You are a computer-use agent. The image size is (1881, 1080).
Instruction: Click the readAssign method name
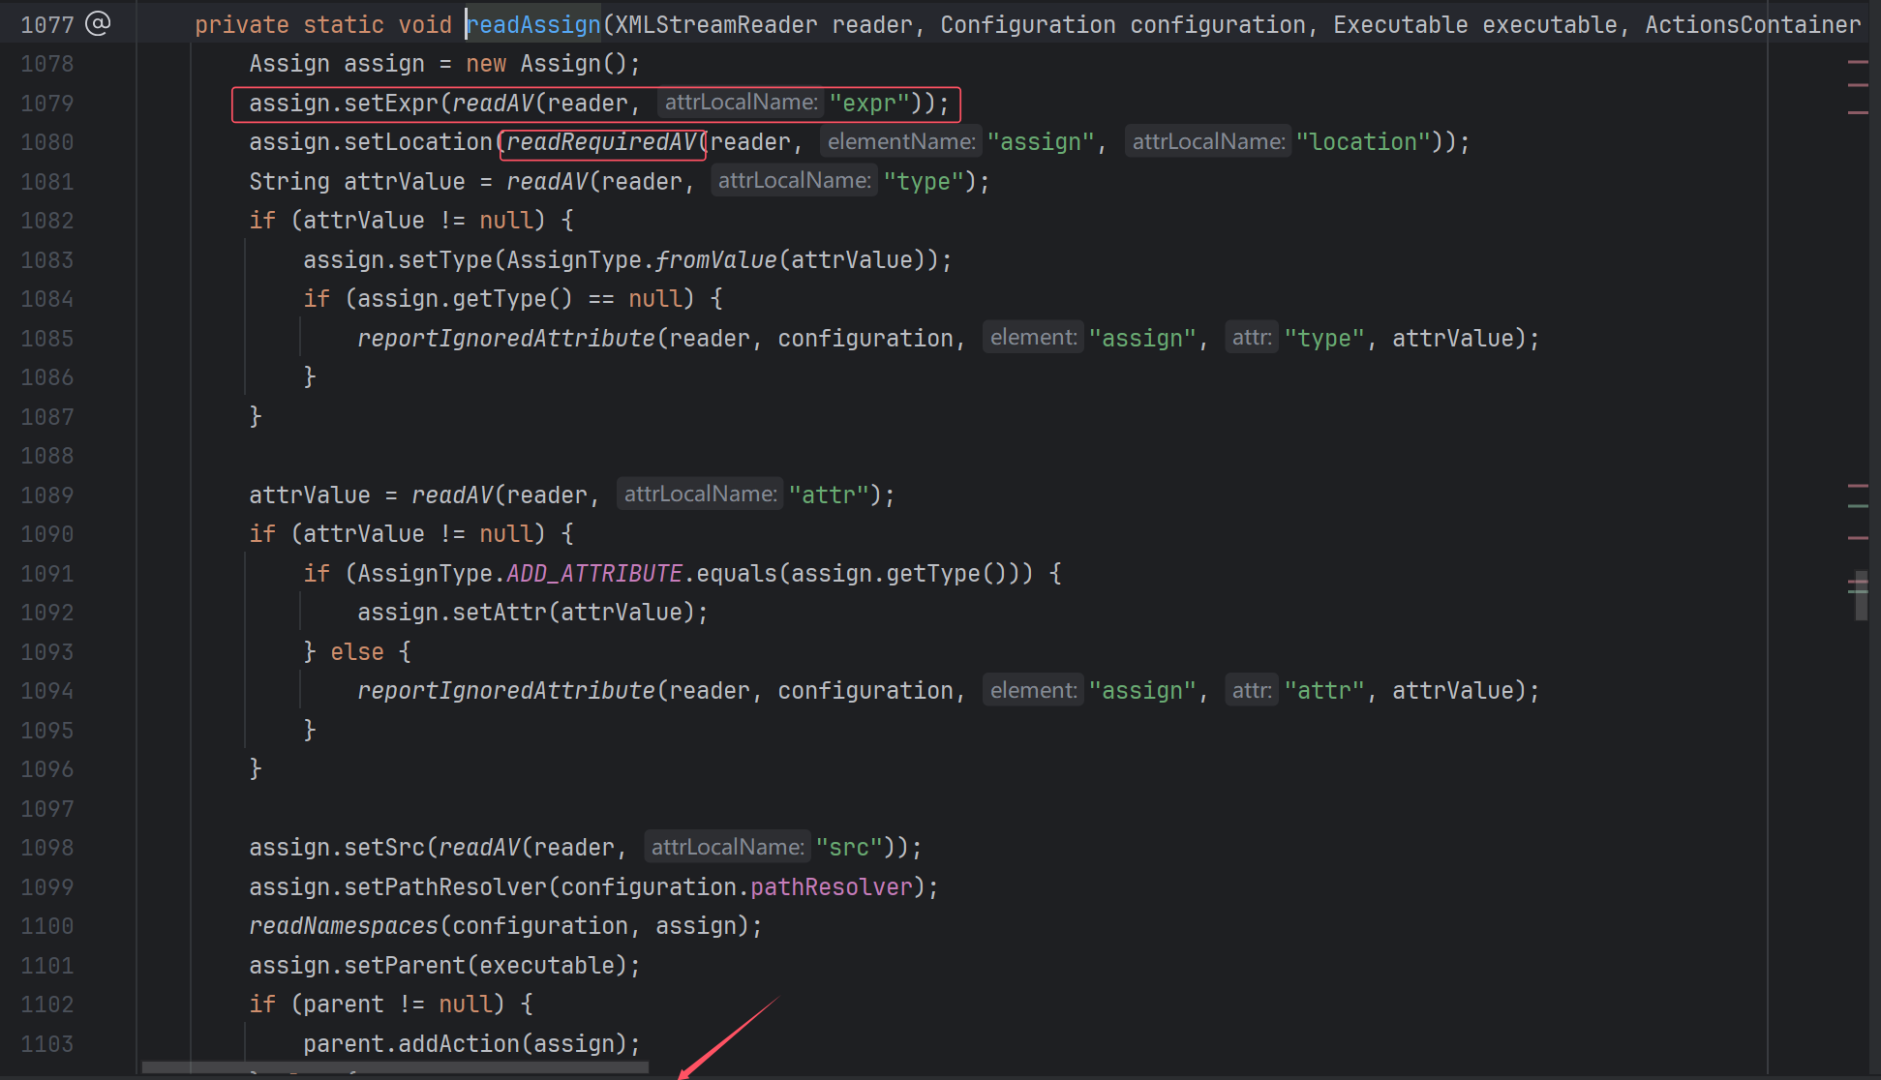tap(533, 25)
